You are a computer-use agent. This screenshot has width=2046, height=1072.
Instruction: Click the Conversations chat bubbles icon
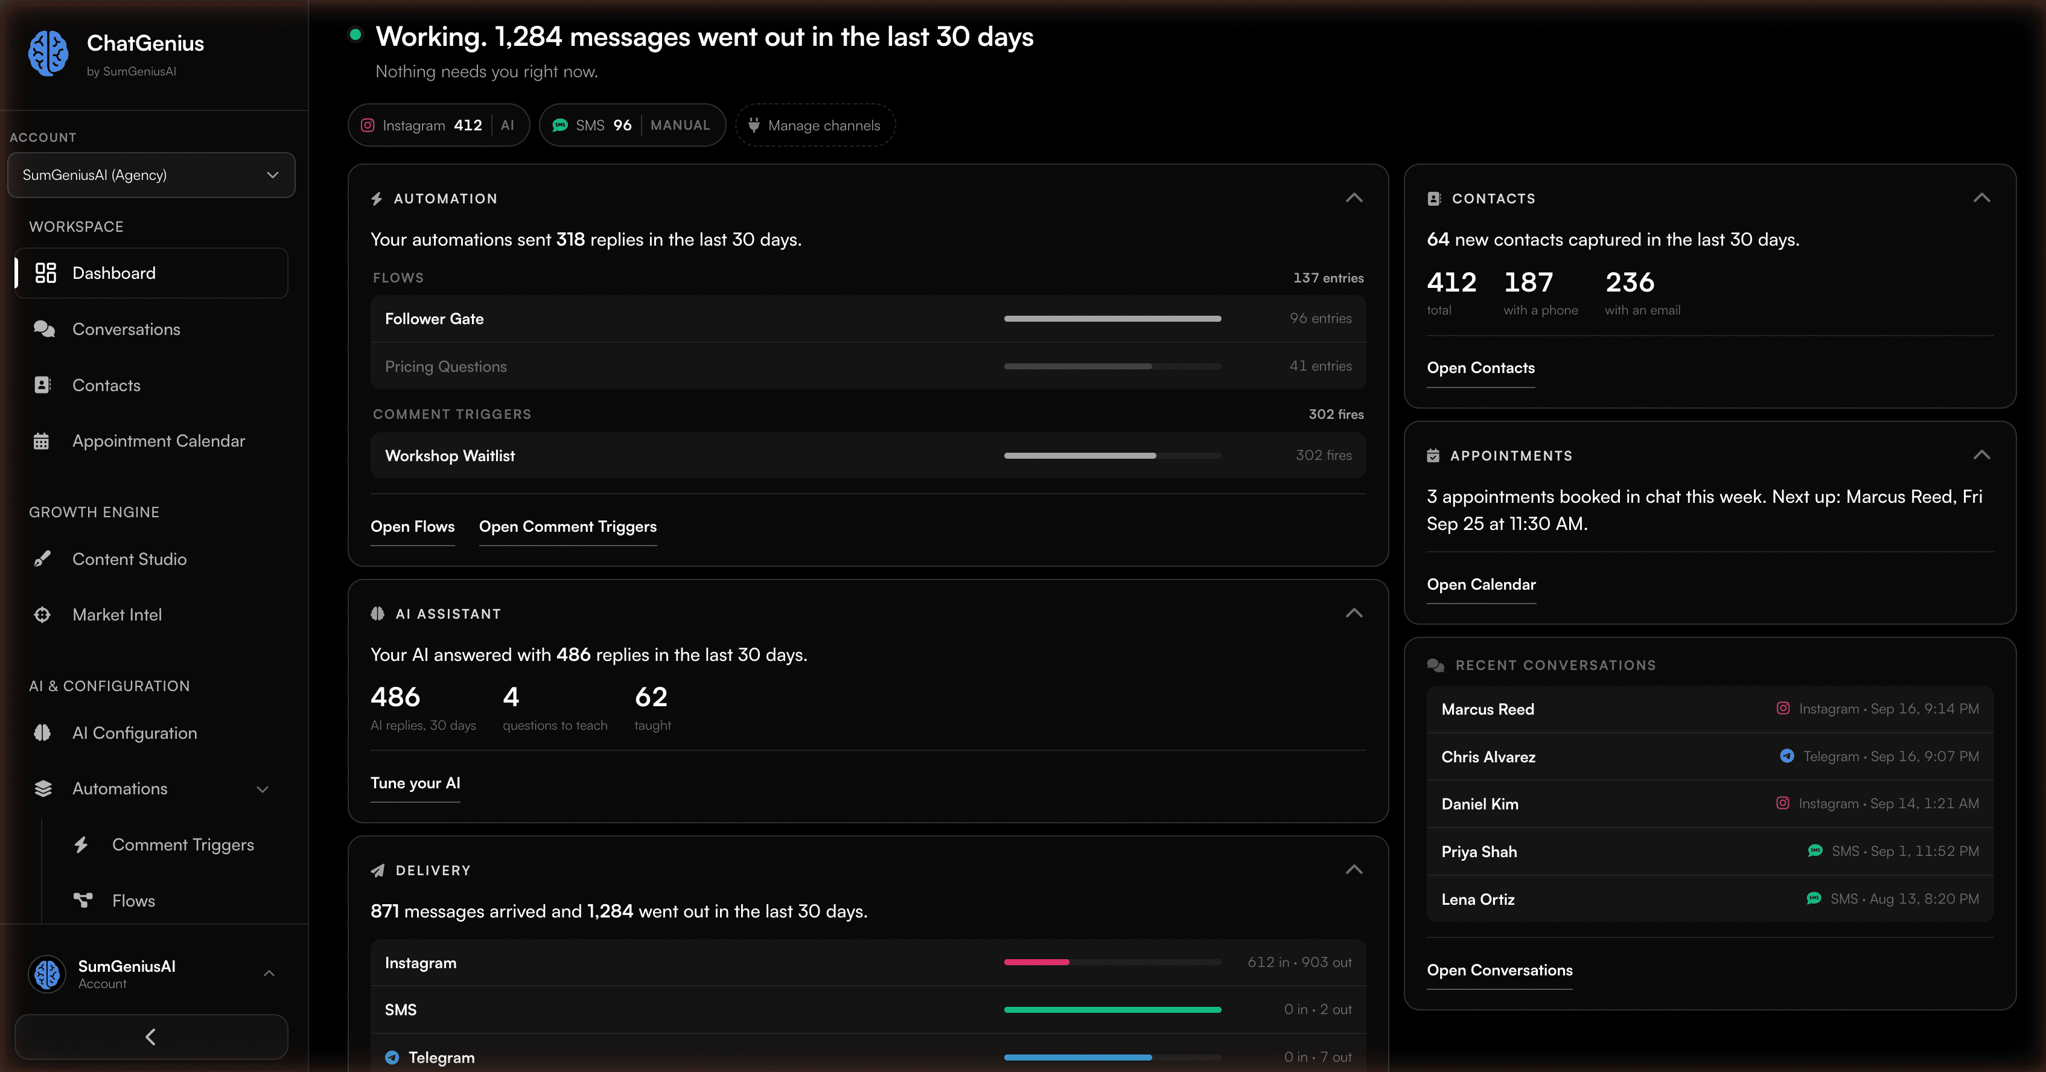(43, 329)
